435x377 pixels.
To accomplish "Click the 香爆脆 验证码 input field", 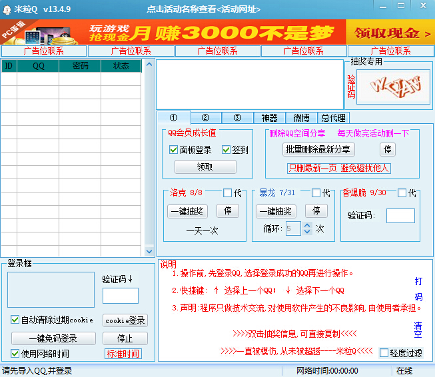I will (x=400, y=216).
